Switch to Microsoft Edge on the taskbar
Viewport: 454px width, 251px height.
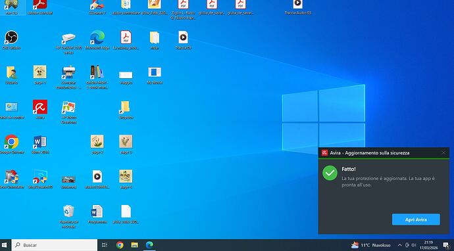149,245
